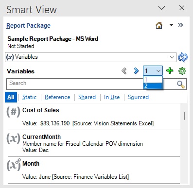Click 'Member name for Fiscal Calendar POV dimension'

(83, 144)
